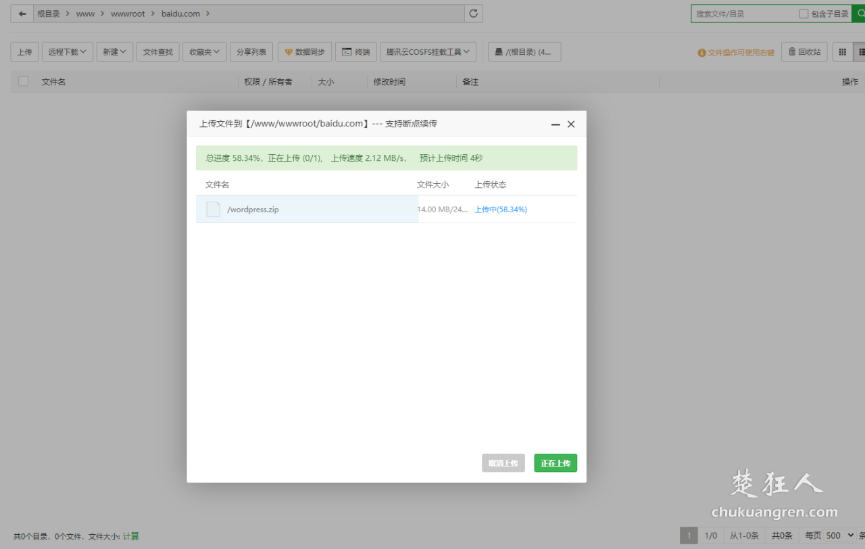Screen dimensions: 865x549
Task: Open the per-page 500 count selector
Action: 839,535
